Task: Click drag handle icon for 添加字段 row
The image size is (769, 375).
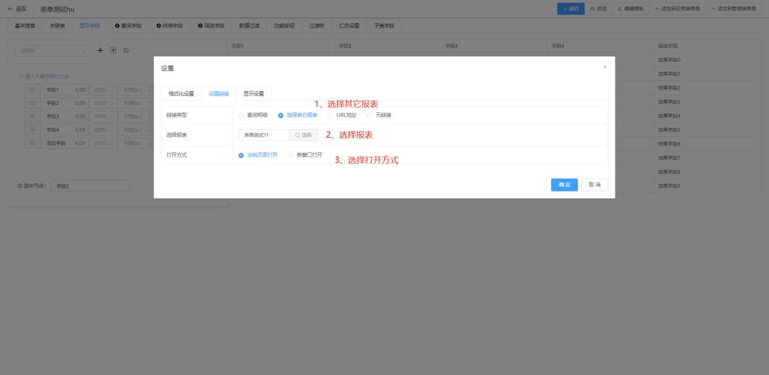Action: point(33,143)
